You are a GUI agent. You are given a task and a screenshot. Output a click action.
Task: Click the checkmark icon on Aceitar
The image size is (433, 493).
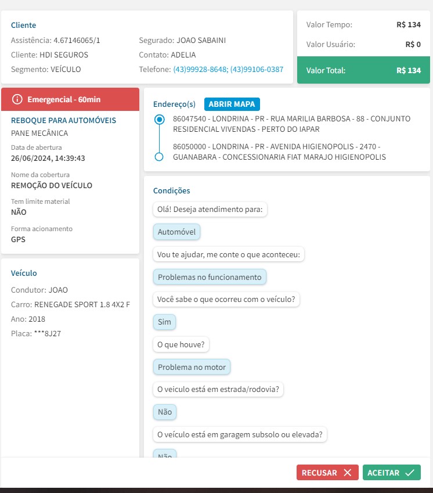(410, 473)
